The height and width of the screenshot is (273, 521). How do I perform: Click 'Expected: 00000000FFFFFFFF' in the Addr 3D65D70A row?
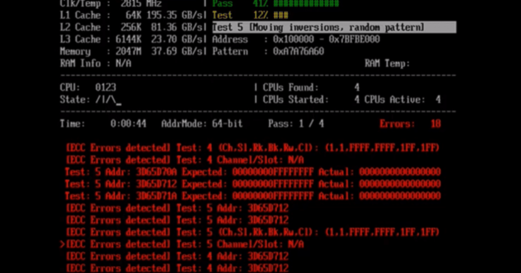[x=248, y=172]
